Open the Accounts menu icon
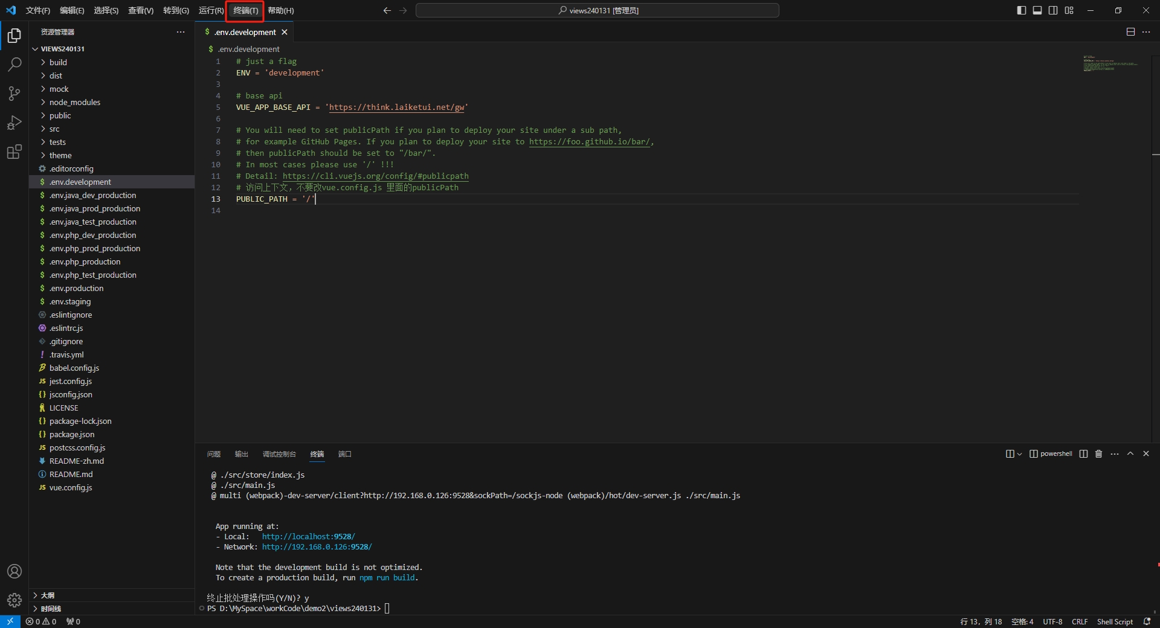This screenshot has height=628, width=1160. click(x=14, y=571)
